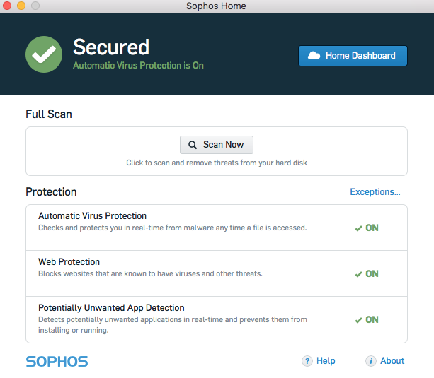Image resolution: width=434 pixels, height=378 pixels.
Task: Select the Web Protection row title
Action: 69,262
